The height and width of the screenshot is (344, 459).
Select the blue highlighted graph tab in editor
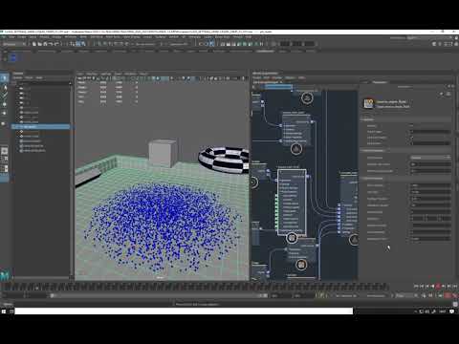278,86
